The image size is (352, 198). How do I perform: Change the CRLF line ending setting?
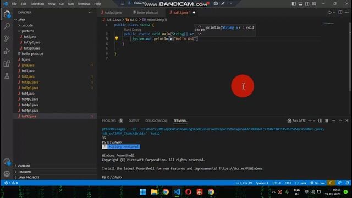[288, 183]
